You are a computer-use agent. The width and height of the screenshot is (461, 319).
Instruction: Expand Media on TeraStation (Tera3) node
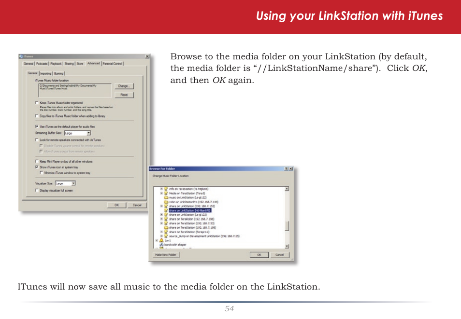point(161,193)
